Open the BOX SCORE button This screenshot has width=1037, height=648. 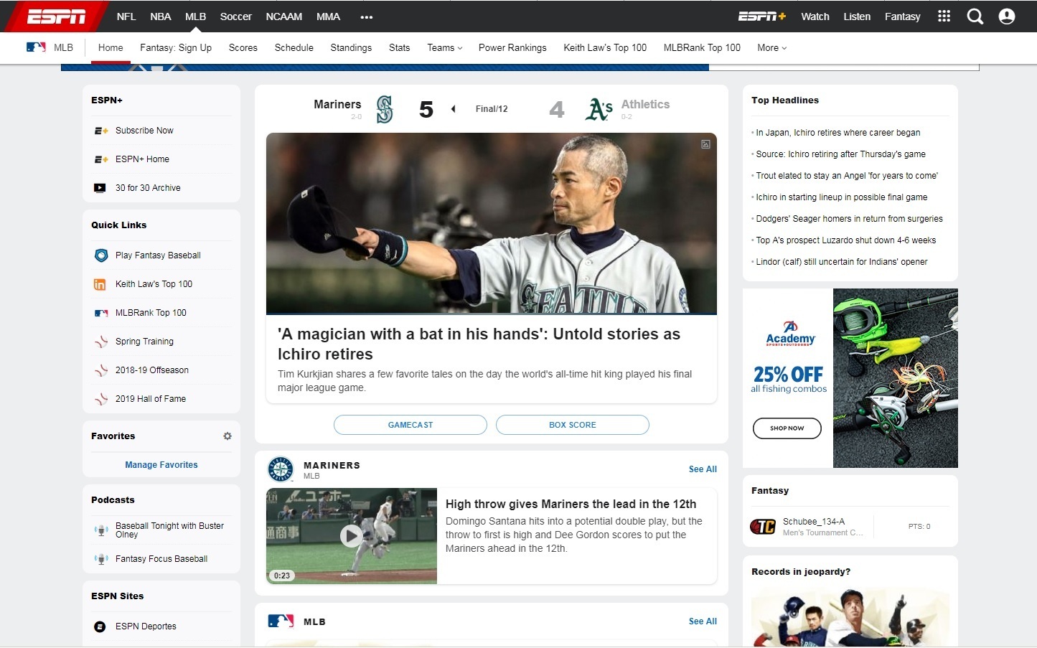point(572,425)
